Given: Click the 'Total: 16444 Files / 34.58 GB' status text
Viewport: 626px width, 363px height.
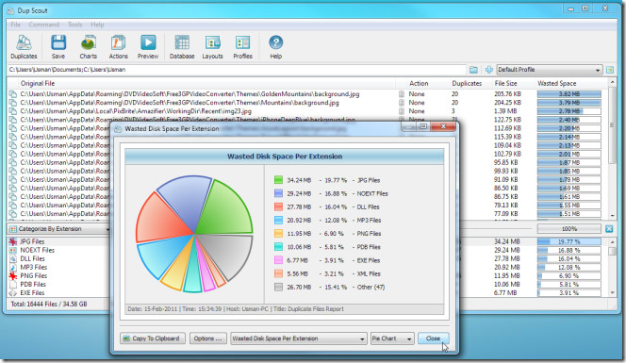Looking at the screenshot, I should tap(49, 305).
